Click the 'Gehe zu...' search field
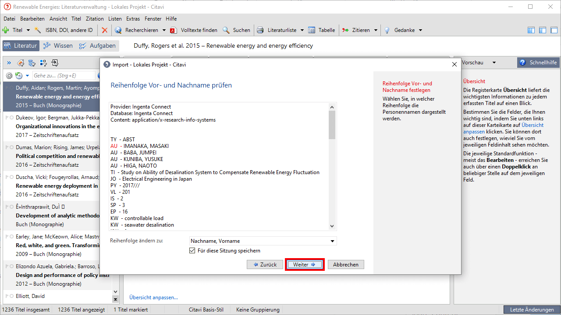Screen dimensions: 561x315 [x=64, y=76]
